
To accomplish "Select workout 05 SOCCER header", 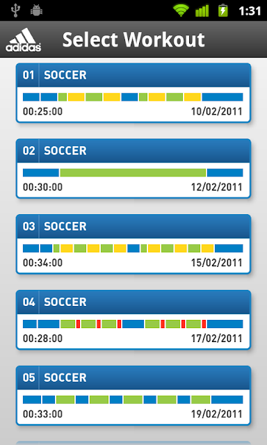I will (x=133, y=378).
